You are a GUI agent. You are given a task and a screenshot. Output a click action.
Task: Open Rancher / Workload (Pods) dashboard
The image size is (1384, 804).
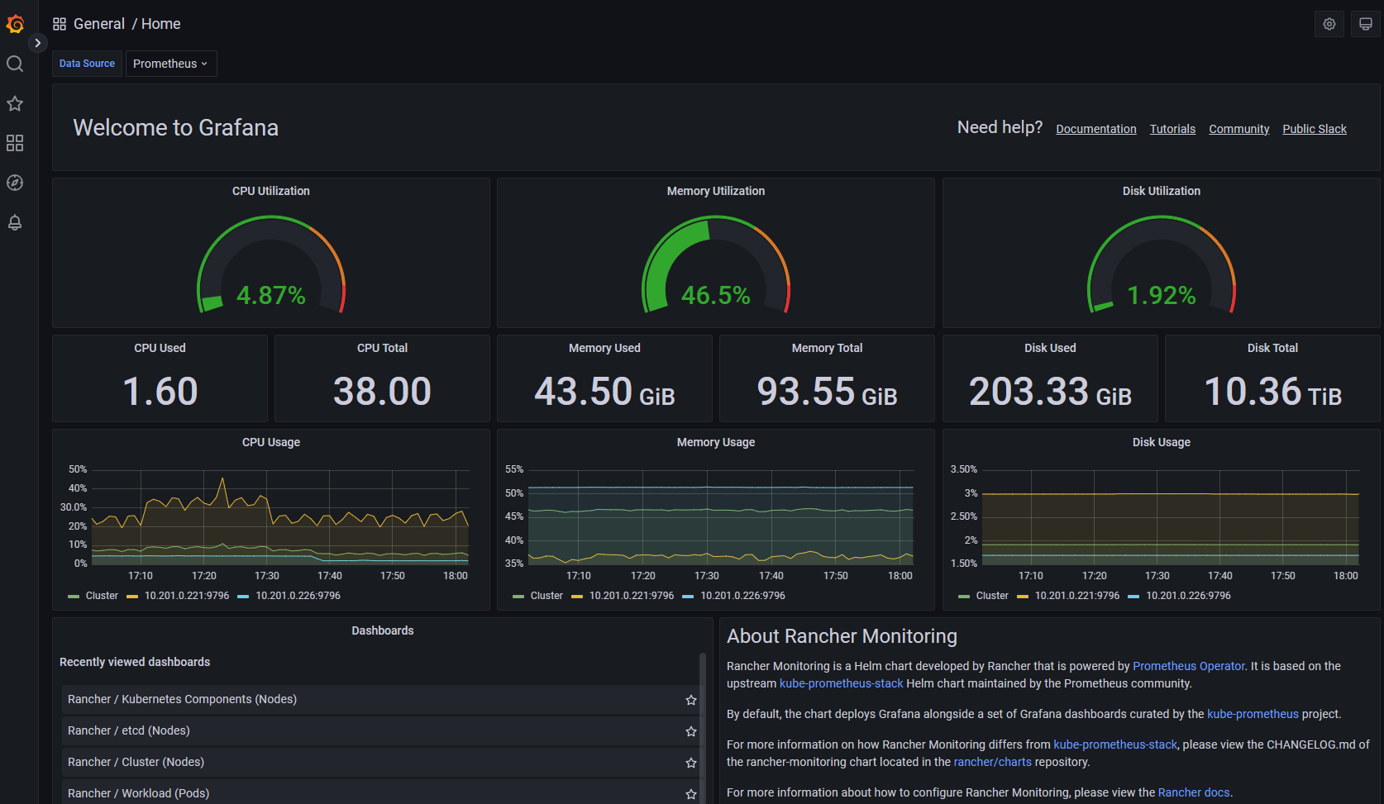click(138, 793)
